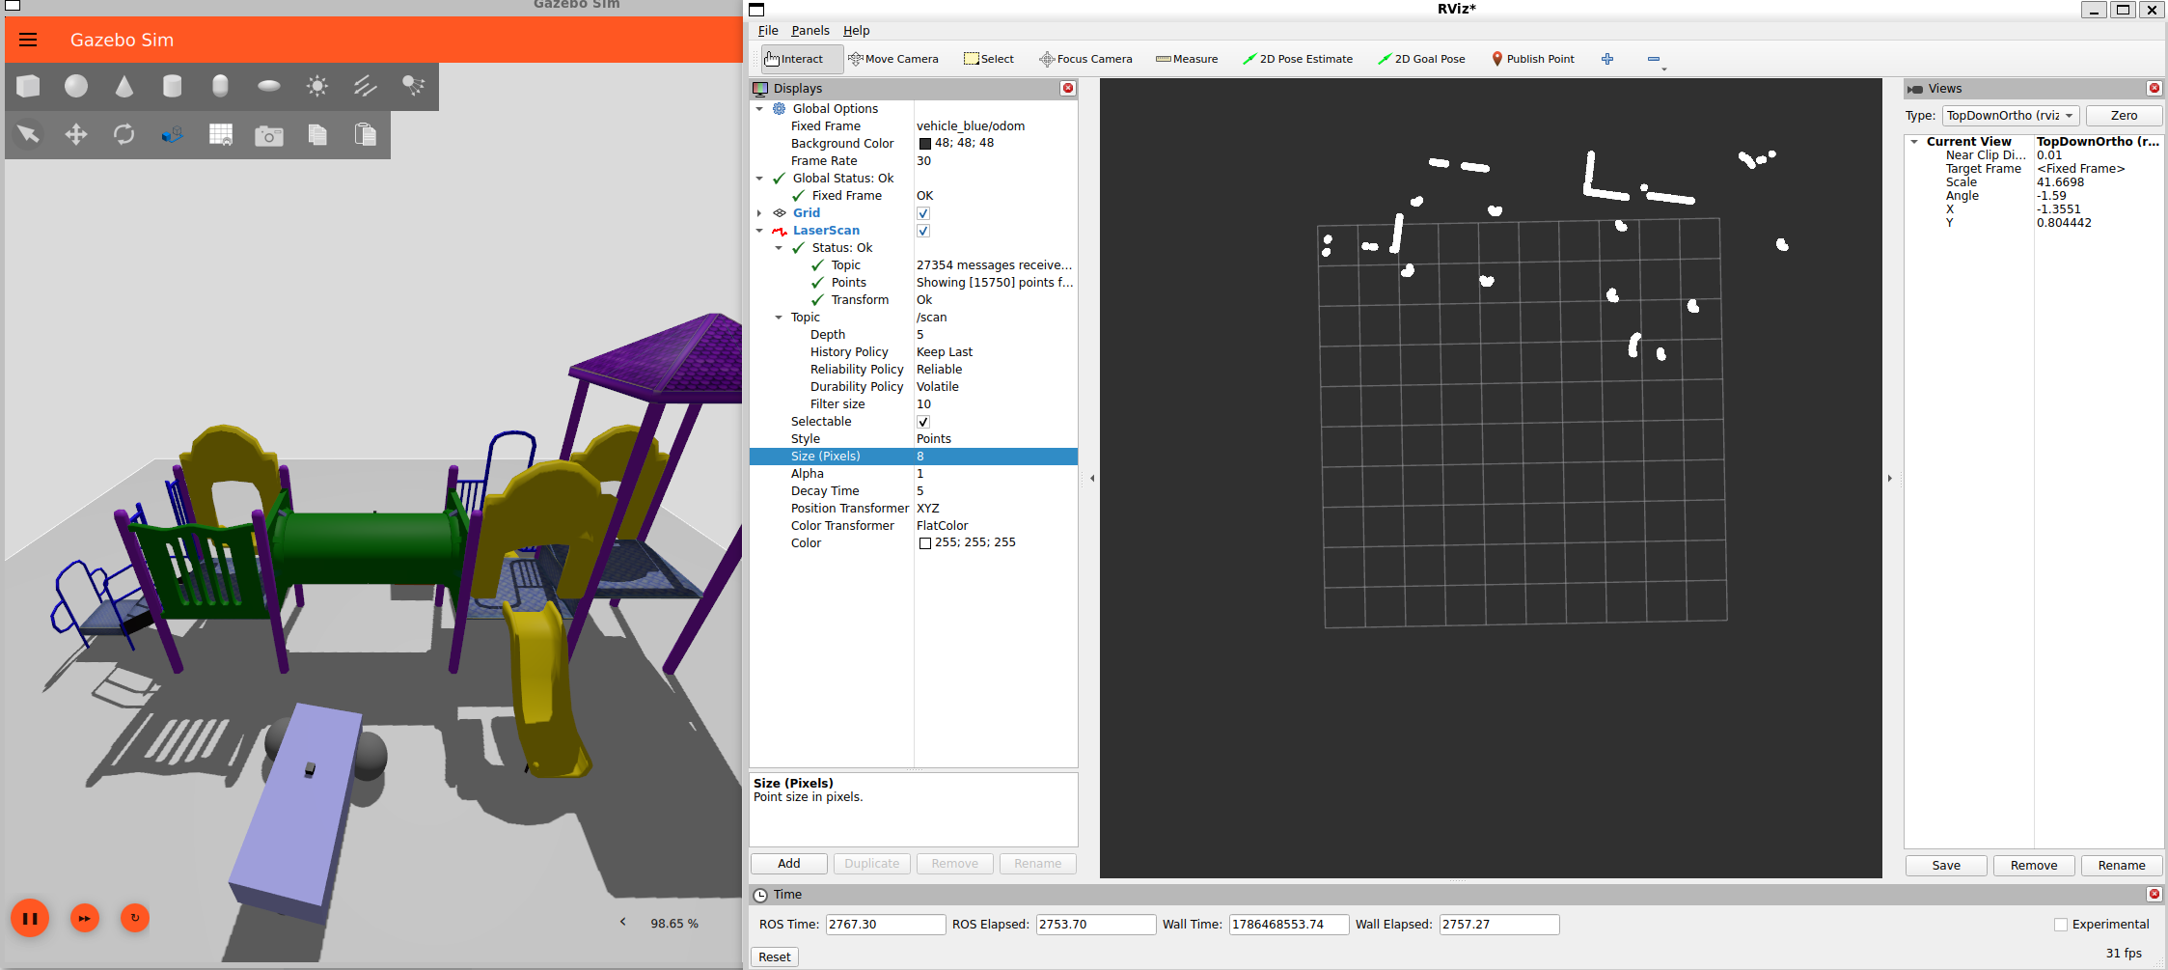Image resolution: width=2168 pixels, height=970 pixels.
Task: Click Add display button
Action: pyautogui.click(x=789, y=863)
